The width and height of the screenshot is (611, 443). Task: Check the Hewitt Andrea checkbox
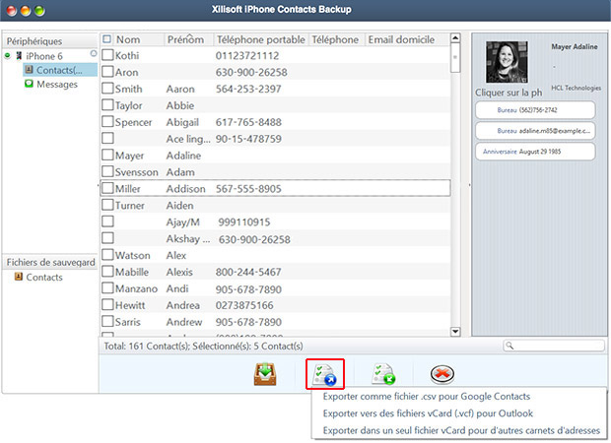point(107,304)
